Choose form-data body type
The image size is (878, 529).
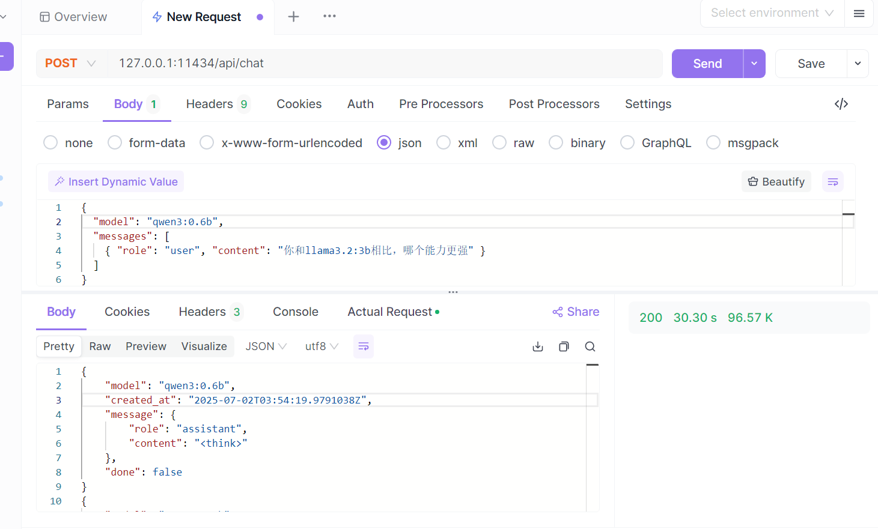point(115,143)
